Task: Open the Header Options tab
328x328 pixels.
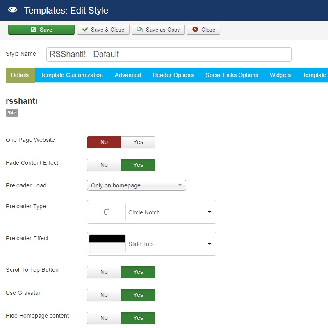Action: point(173,75)
